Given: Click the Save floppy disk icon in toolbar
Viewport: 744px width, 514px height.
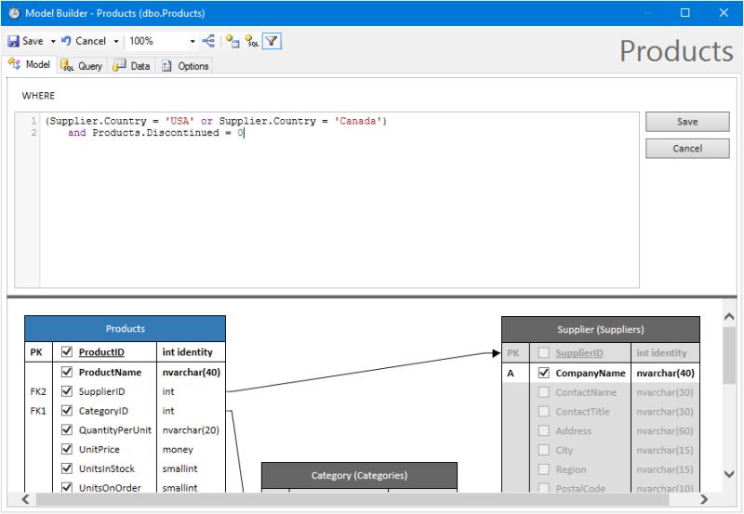Looking at the screenshot, I should [x=13, y=41].
